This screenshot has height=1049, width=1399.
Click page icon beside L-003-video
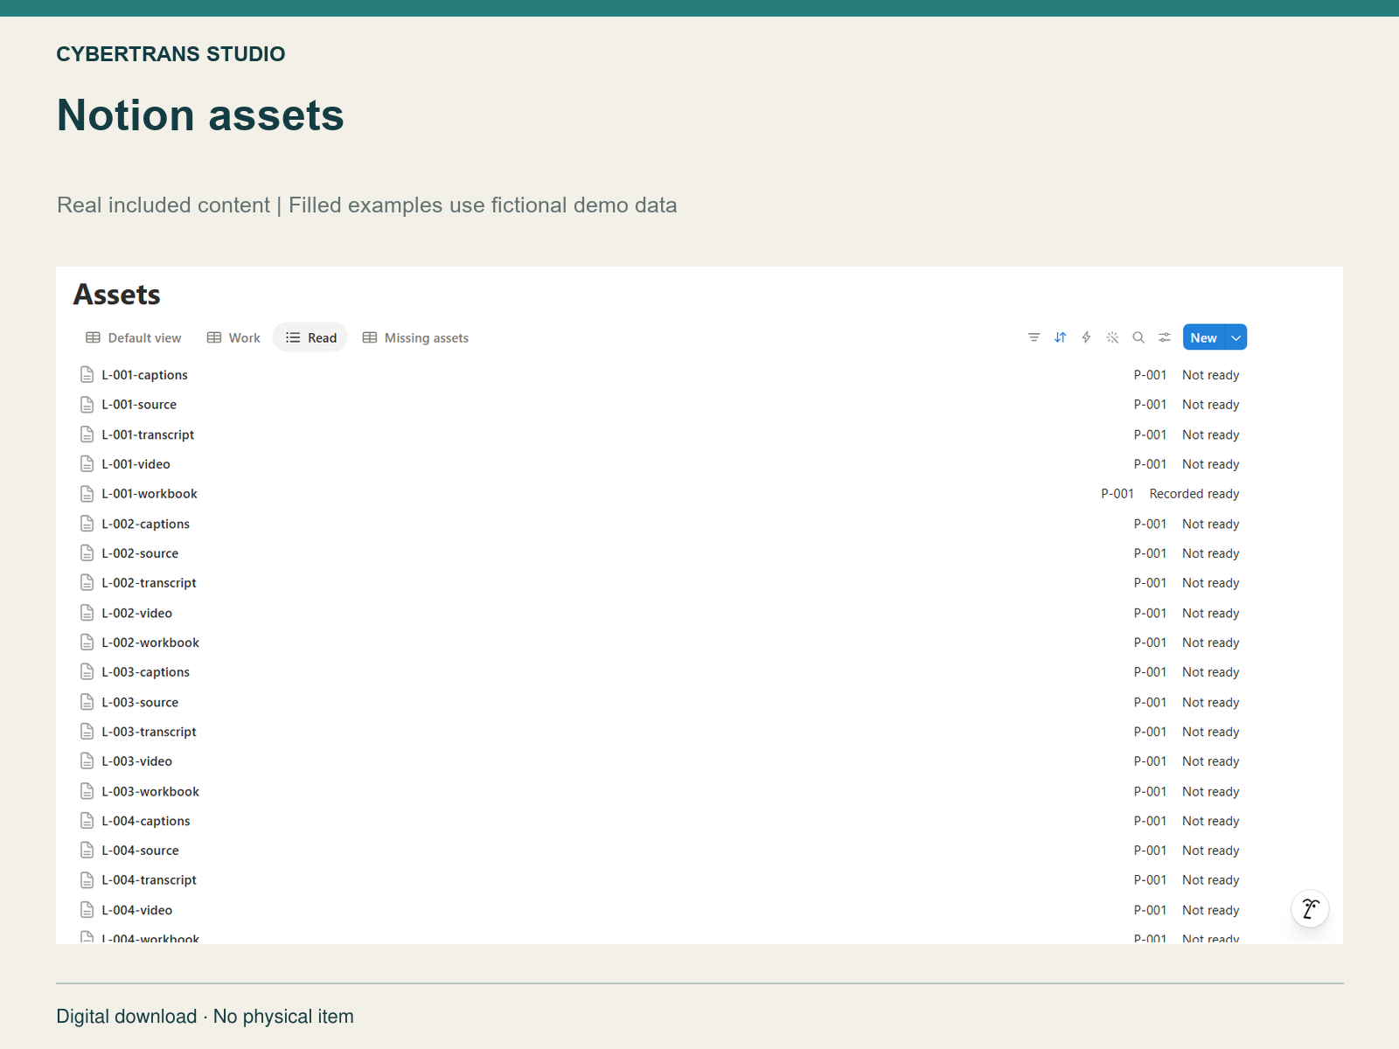pos(87,761)
